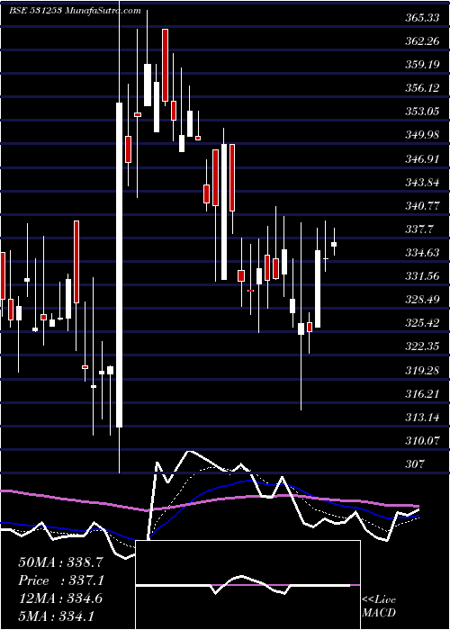450x630 pixels.
Task: Click the 337.7 price axis label
Action: tap(420, 229)
